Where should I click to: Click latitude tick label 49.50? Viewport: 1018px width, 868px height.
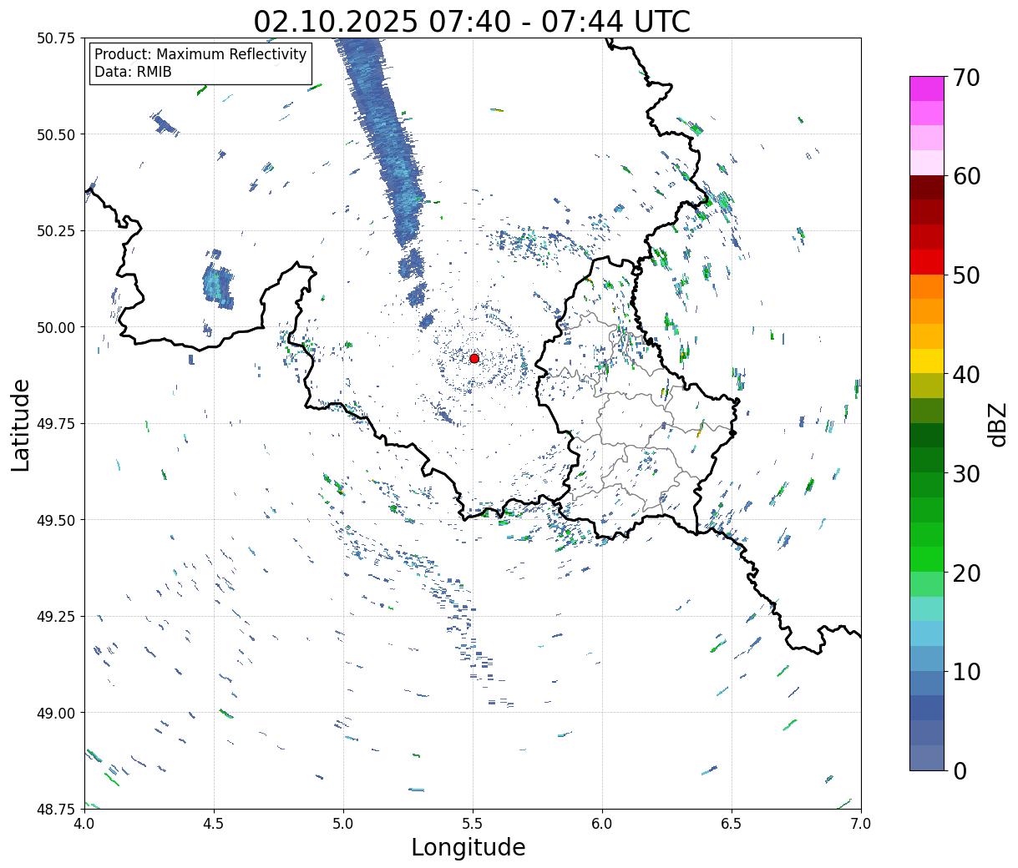(x=56, y=520)
